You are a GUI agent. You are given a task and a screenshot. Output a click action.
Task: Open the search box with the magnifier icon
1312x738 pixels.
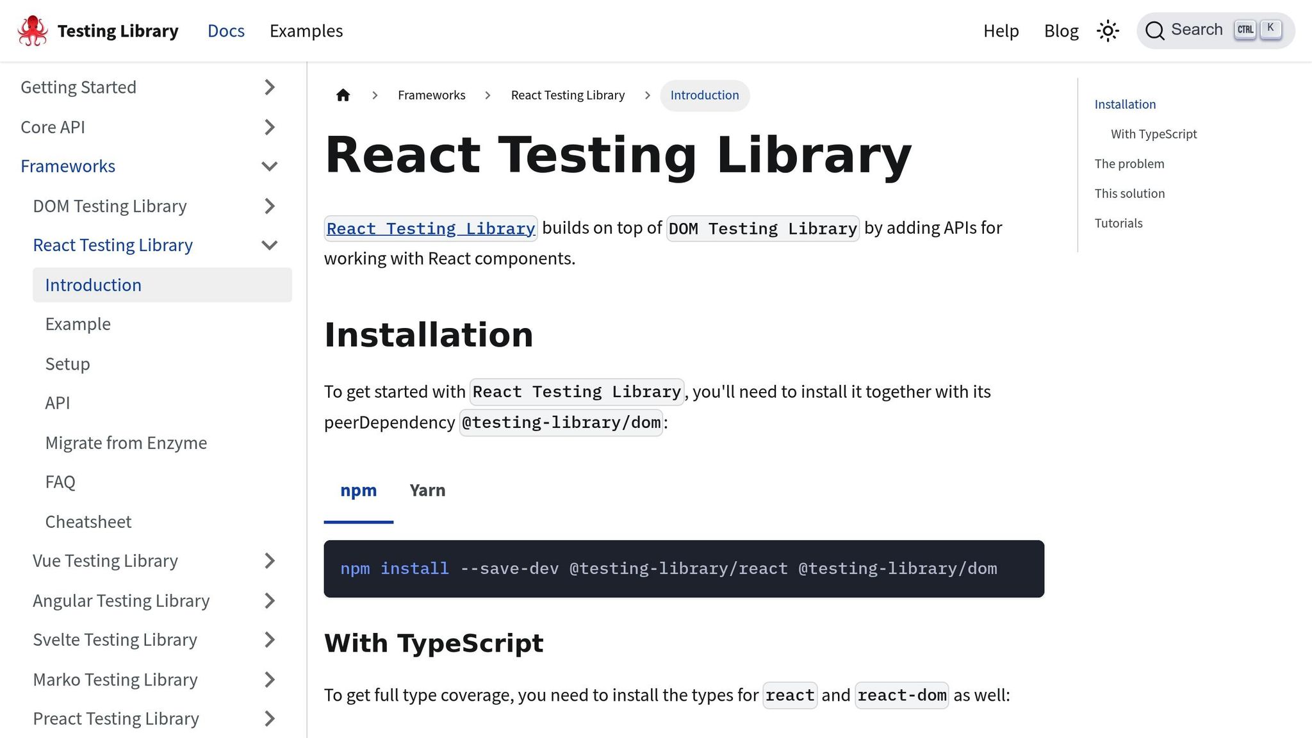click(x=1156, y=30)
